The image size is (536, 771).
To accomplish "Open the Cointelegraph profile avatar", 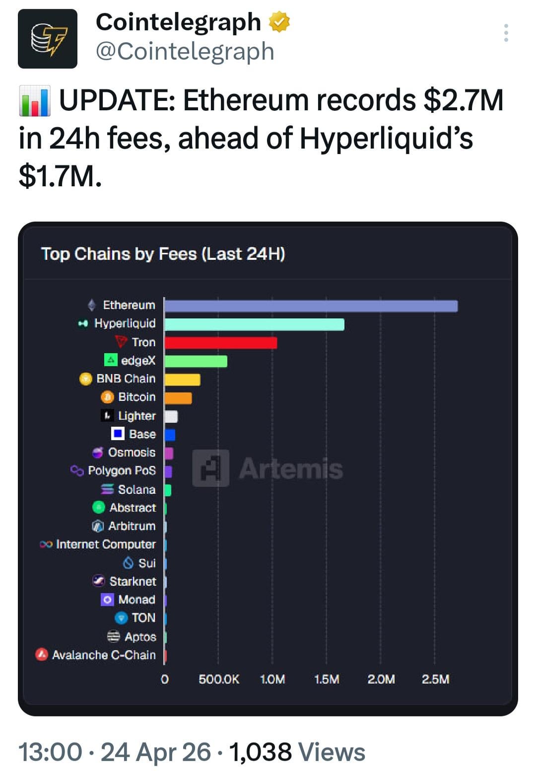I will point(48,39).
